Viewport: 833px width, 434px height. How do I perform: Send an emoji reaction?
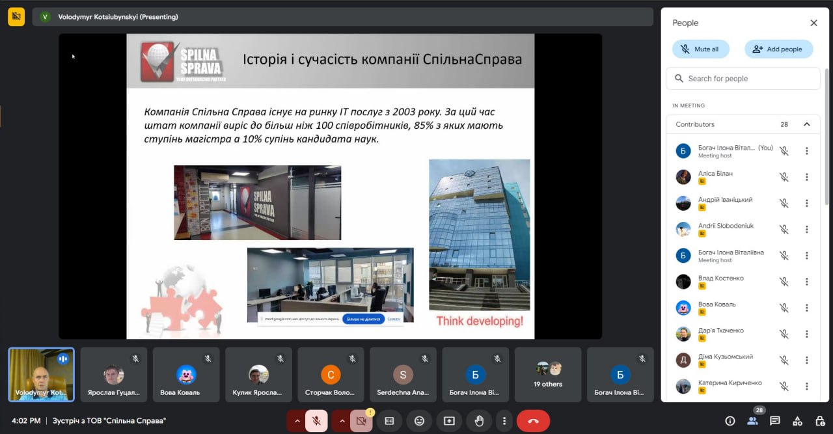(420, 421)
